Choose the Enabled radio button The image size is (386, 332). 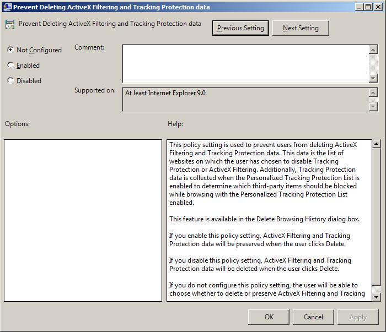(10, 65)
